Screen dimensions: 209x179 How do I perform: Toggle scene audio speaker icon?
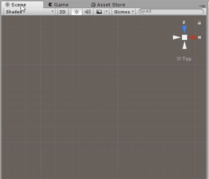pyautogui.click(x=88, y=11)
